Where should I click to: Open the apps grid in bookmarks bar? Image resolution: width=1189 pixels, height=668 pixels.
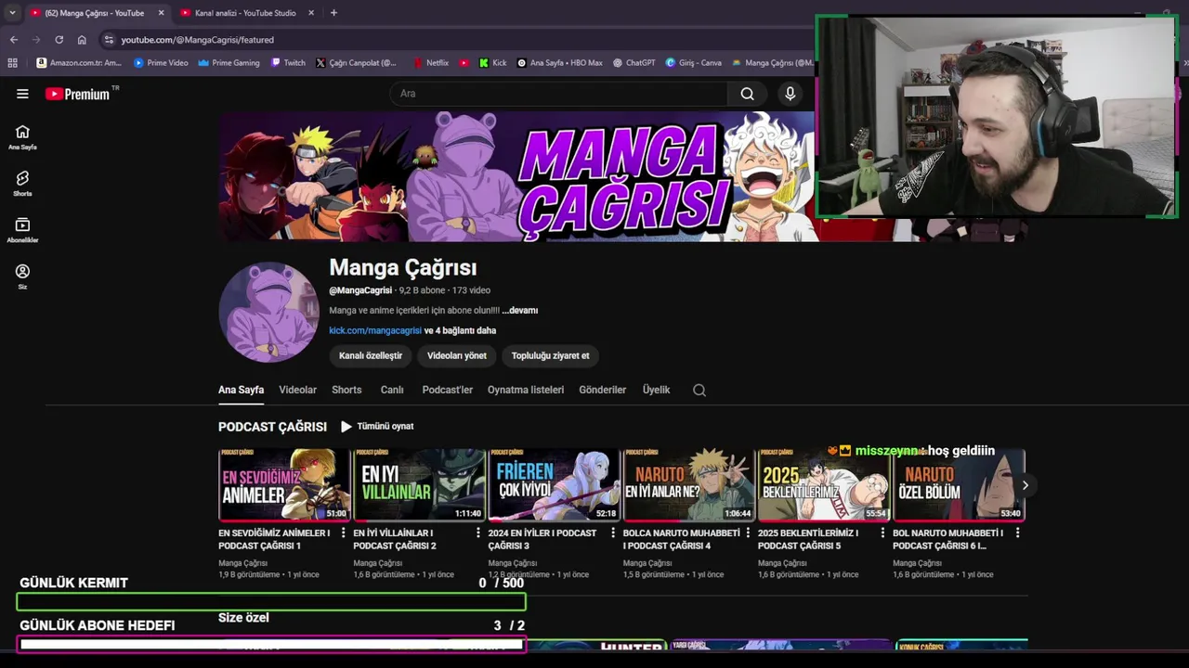(x=12, y=63)
